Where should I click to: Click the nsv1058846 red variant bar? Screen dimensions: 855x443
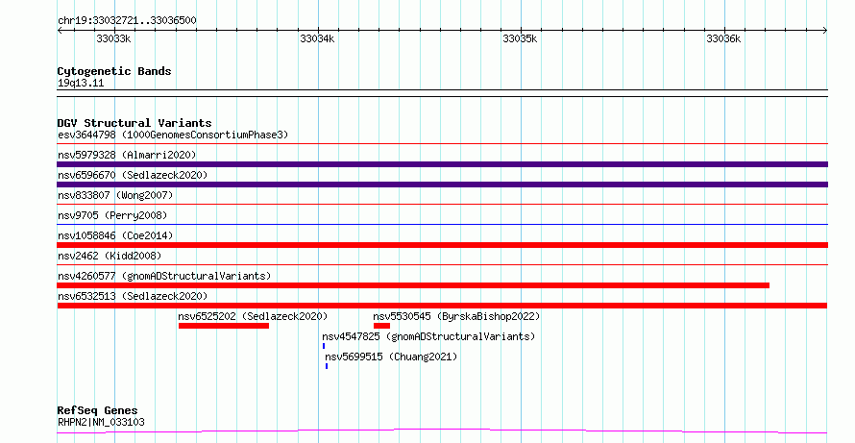click(442, 245)
